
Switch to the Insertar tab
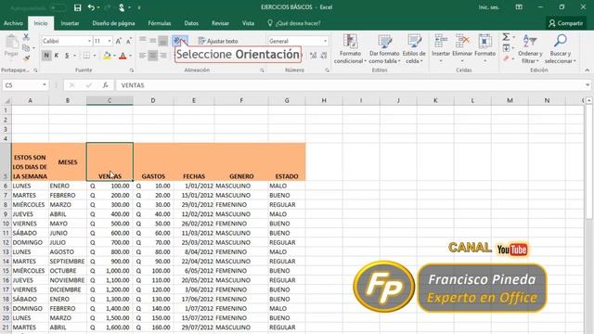71,23
